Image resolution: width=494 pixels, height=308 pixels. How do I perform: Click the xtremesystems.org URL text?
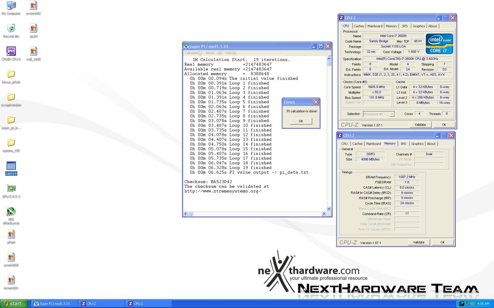[x=223, y=191]
